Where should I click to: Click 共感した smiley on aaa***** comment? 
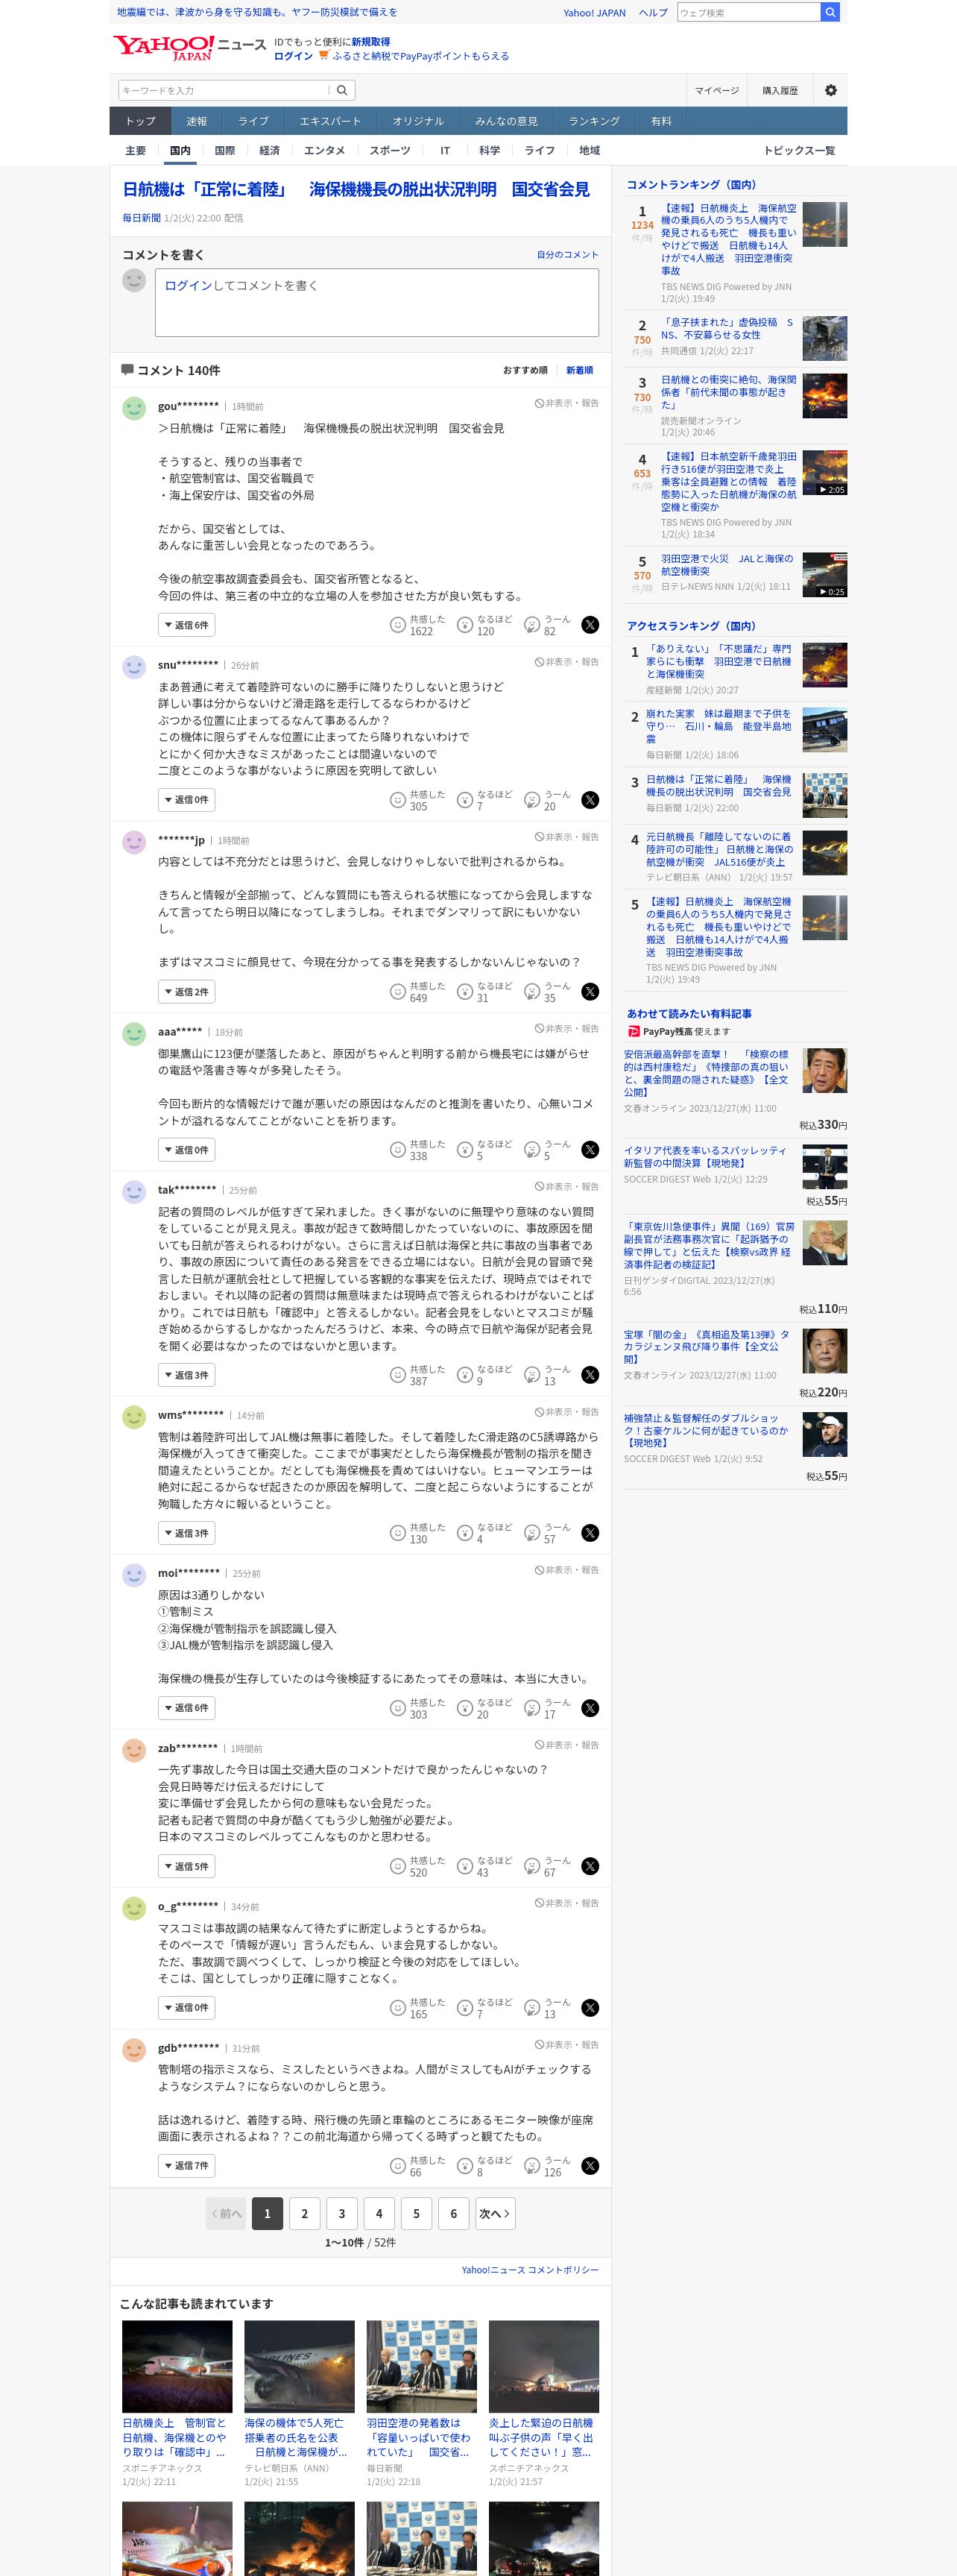click(x=397, y=1150)
